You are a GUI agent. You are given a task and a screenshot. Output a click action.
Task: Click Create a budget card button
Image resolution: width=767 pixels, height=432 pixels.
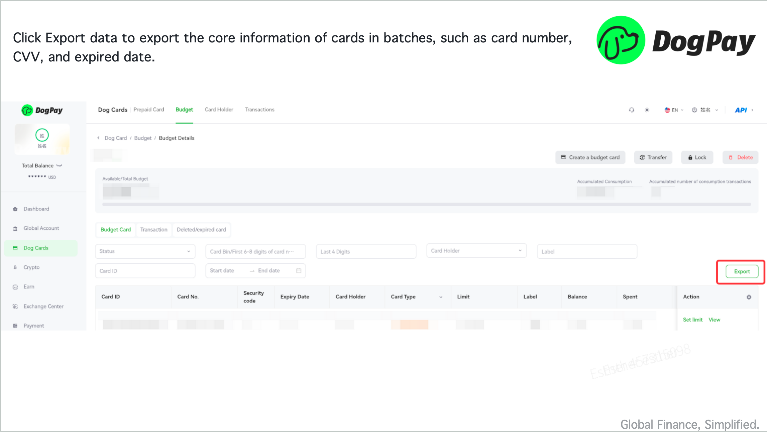590,157
